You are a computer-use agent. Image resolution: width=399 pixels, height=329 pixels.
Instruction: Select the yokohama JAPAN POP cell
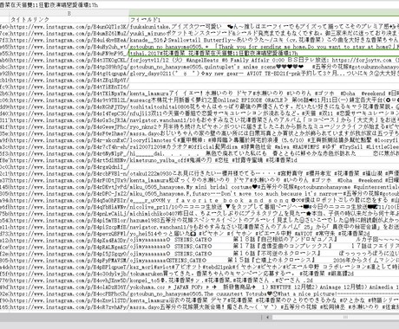tap(264, 287)
